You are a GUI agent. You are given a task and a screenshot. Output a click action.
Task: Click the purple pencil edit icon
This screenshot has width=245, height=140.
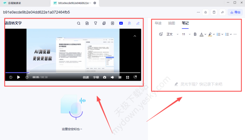[x=138, y=23]
